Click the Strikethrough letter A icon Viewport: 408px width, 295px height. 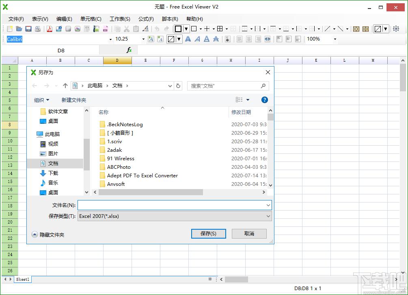tap(216, 39)
